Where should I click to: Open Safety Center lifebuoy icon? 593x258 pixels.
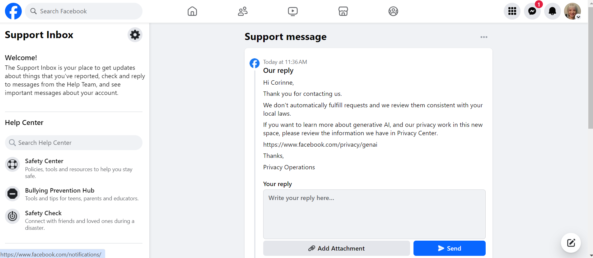(12, 164)
